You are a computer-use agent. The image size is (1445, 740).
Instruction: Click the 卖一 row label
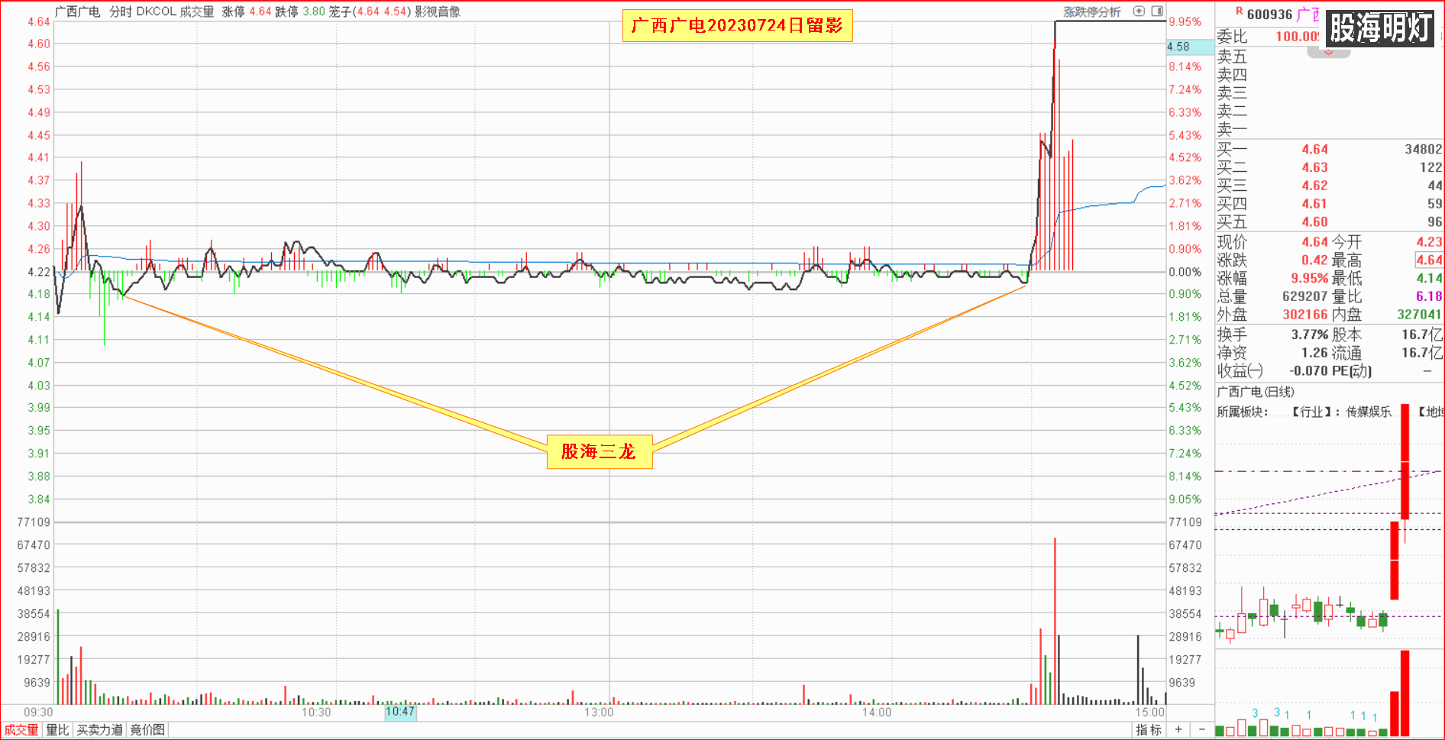point(1232,130)
